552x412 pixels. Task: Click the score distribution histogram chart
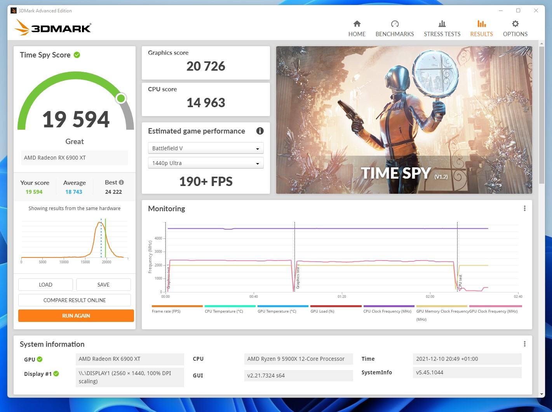point(74,241)
